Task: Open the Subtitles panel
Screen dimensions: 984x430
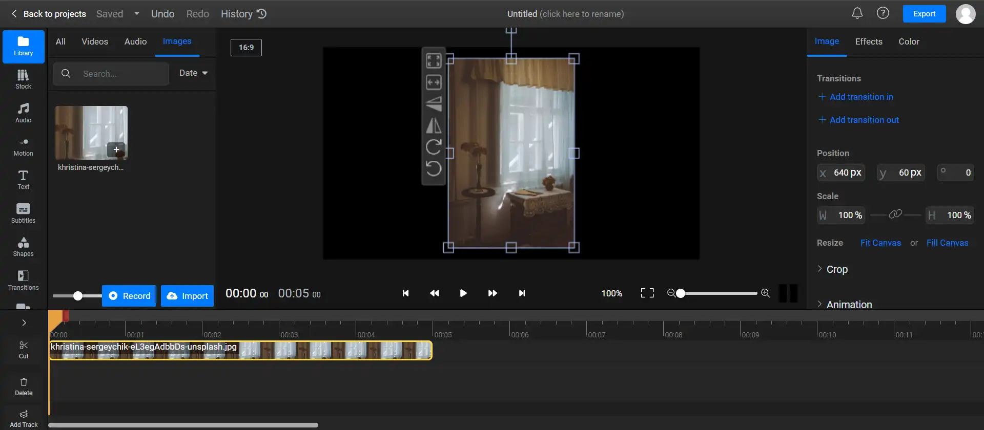Action: pos(24,213)
